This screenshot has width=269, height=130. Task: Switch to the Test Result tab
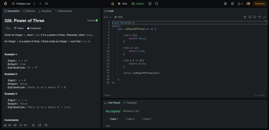112,103
